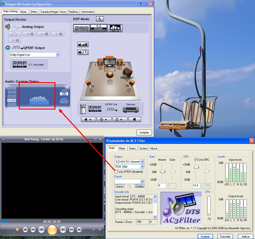This screenshot has width=255, height=239.
Task: Choose 4 speaker analog output
Action: (x=43, y=34)
